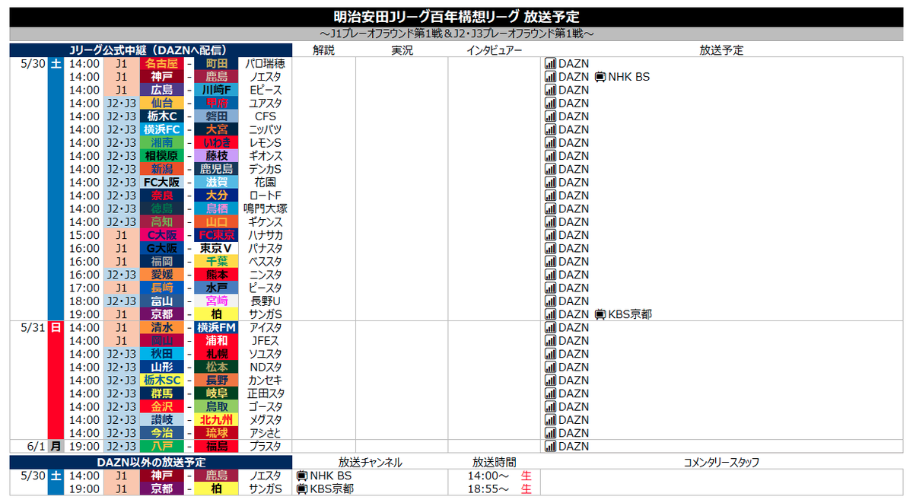This screenshot has width=913, height=503.
Task: Click the DAZN signal icon in the 八戸–福島 row
Action: click(x=551, y=446)
